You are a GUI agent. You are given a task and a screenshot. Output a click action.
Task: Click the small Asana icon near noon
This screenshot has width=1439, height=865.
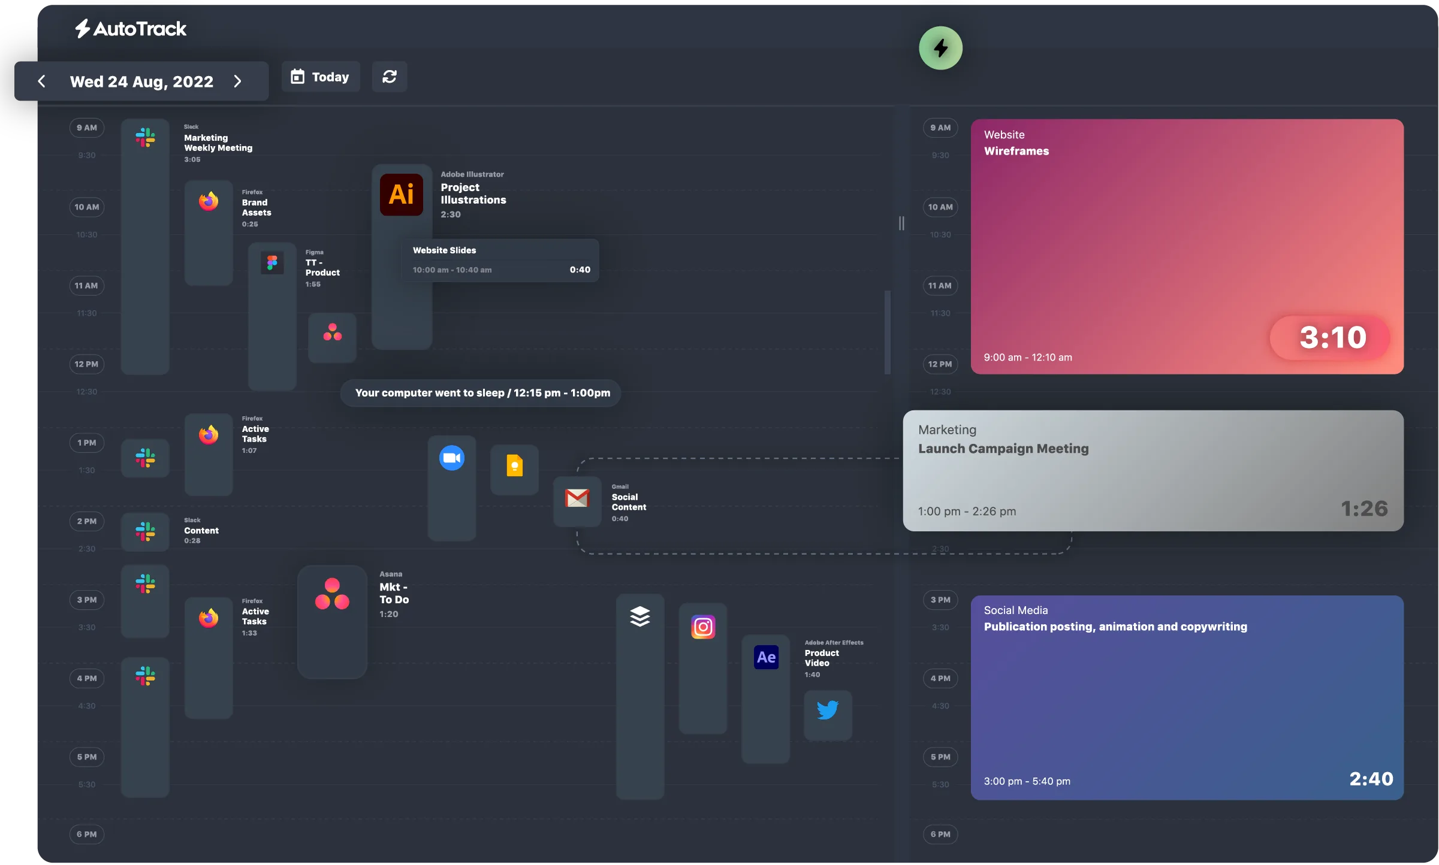[332, 332]
